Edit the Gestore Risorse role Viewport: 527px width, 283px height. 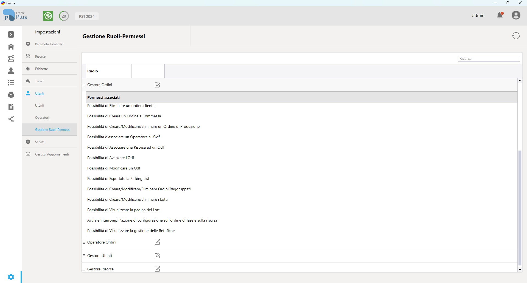click(157, 269)
